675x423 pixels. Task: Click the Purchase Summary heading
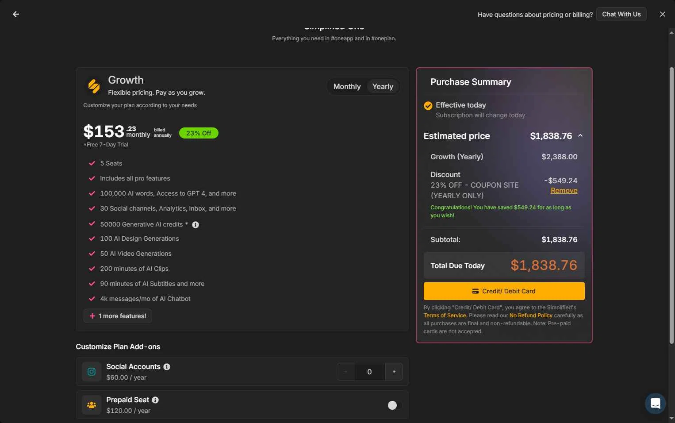(x=471, y=82)
